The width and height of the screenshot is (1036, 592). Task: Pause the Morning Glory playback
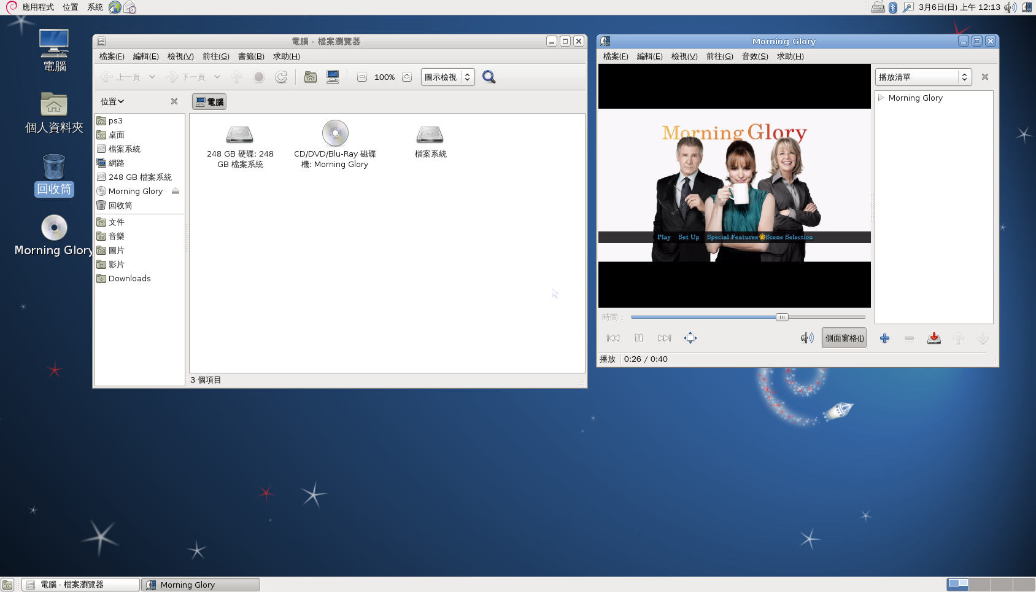(x=639, y=338)
